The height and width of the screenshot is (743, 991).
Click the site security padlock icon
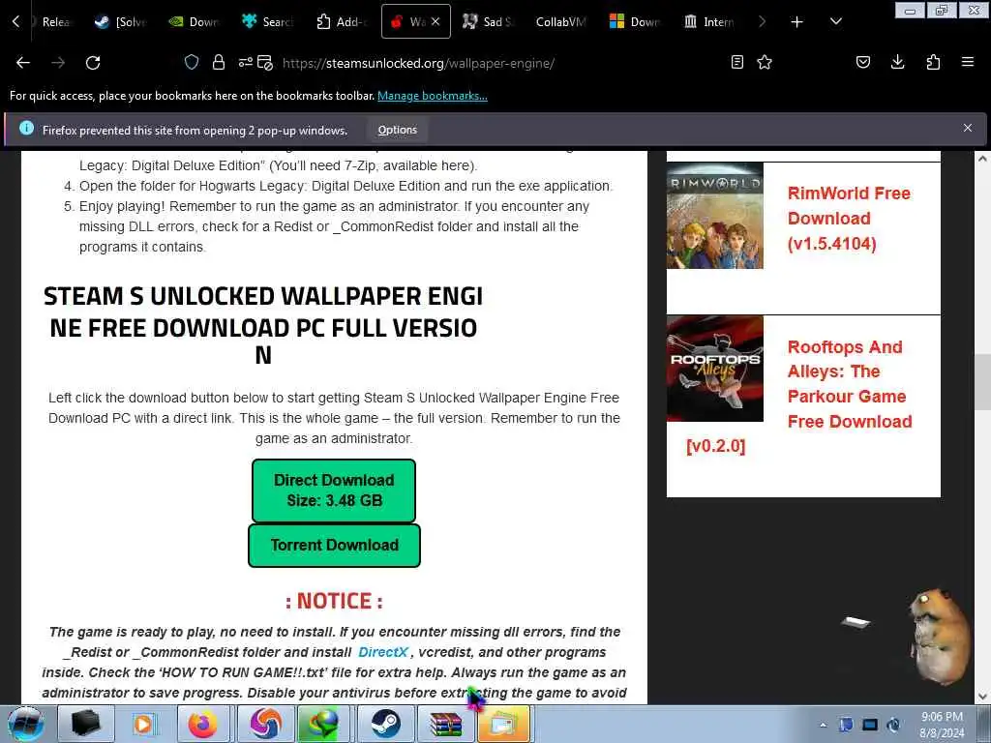click(219, 62)
